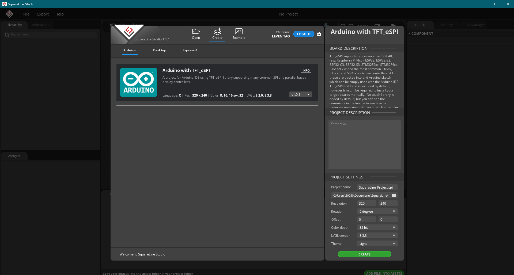514x275 pixels.
Task: Collapse the COMPONENT section in Inspector
Action: coord(409,33)
